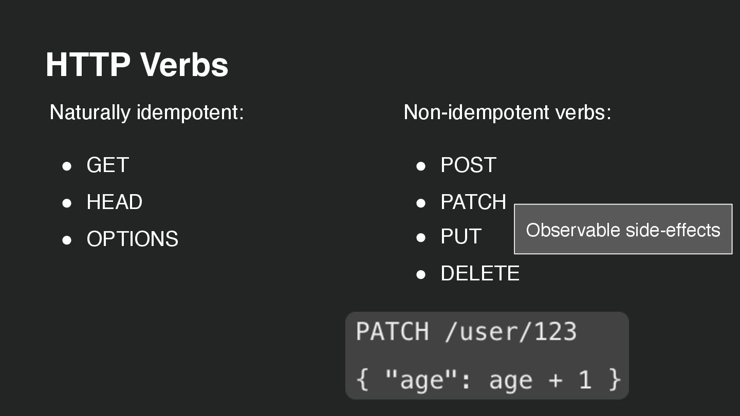Click the GET list item
This screenshot has height=416, width=740.
pos(107,165)
